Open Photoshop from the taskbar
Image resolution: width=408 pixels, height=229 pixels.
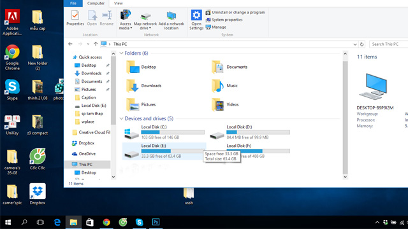pyautogui.click(x=156, y=222)
